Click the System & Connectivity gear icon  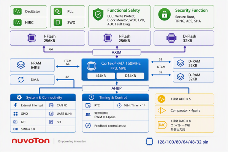(x=19, y=97)
